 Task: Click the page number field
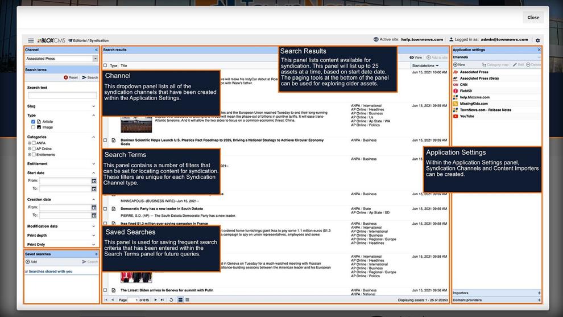click(x=133, y=300)
